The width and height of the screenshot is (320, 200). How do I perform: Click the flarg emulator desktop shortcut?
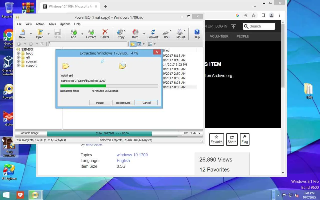[x=9, y=147]
